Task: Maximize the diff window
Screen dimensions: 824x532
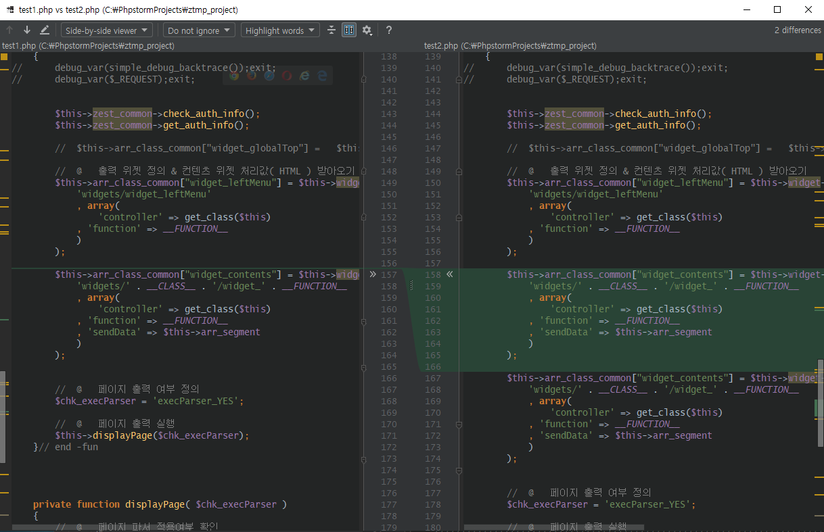Action: pyautogui.click(x=777, y=9)
